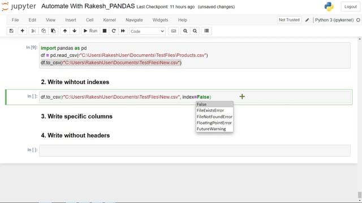The width and height of the screenshot is (362, 203).
Task: Restart kernel and run all cells
Action: [123, 31]
